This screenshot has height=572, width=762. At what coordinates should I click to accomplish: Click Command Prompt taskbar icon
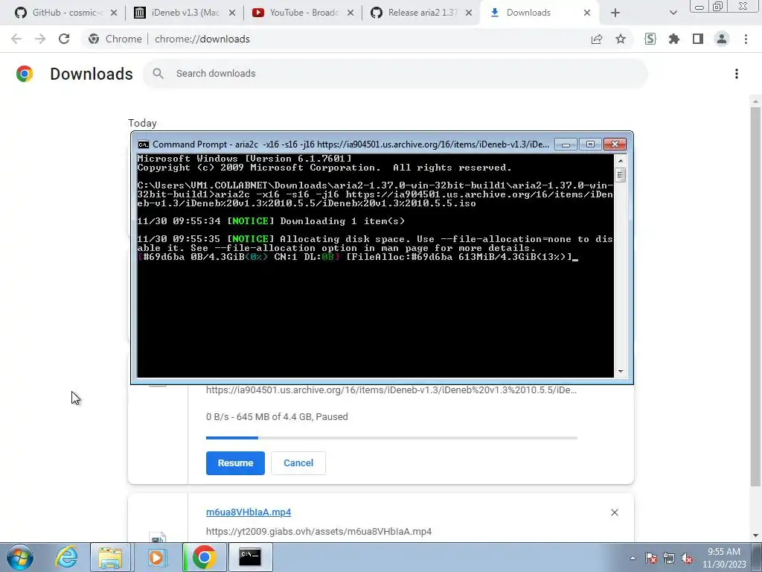pyautogui.click(x=250, y=557)
